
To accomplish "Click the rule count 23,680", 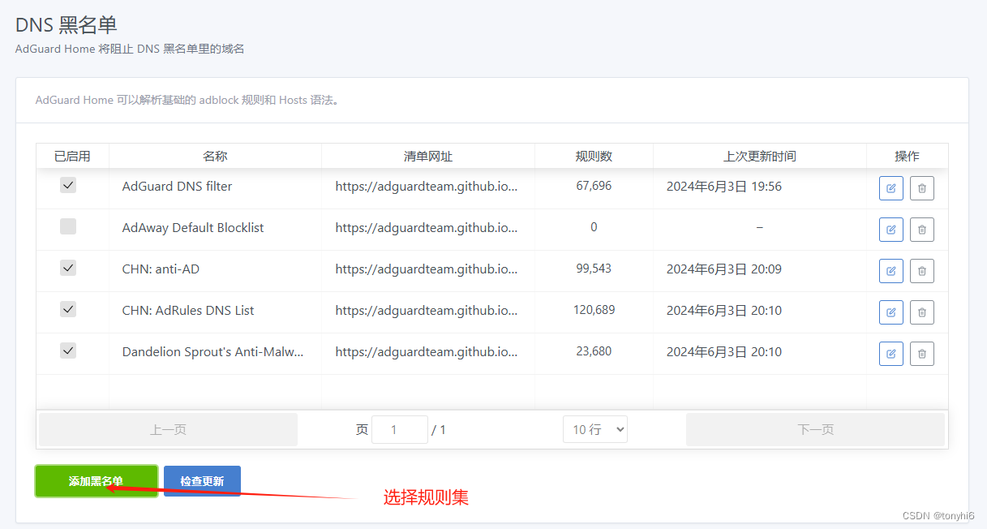I will [594, 351].
